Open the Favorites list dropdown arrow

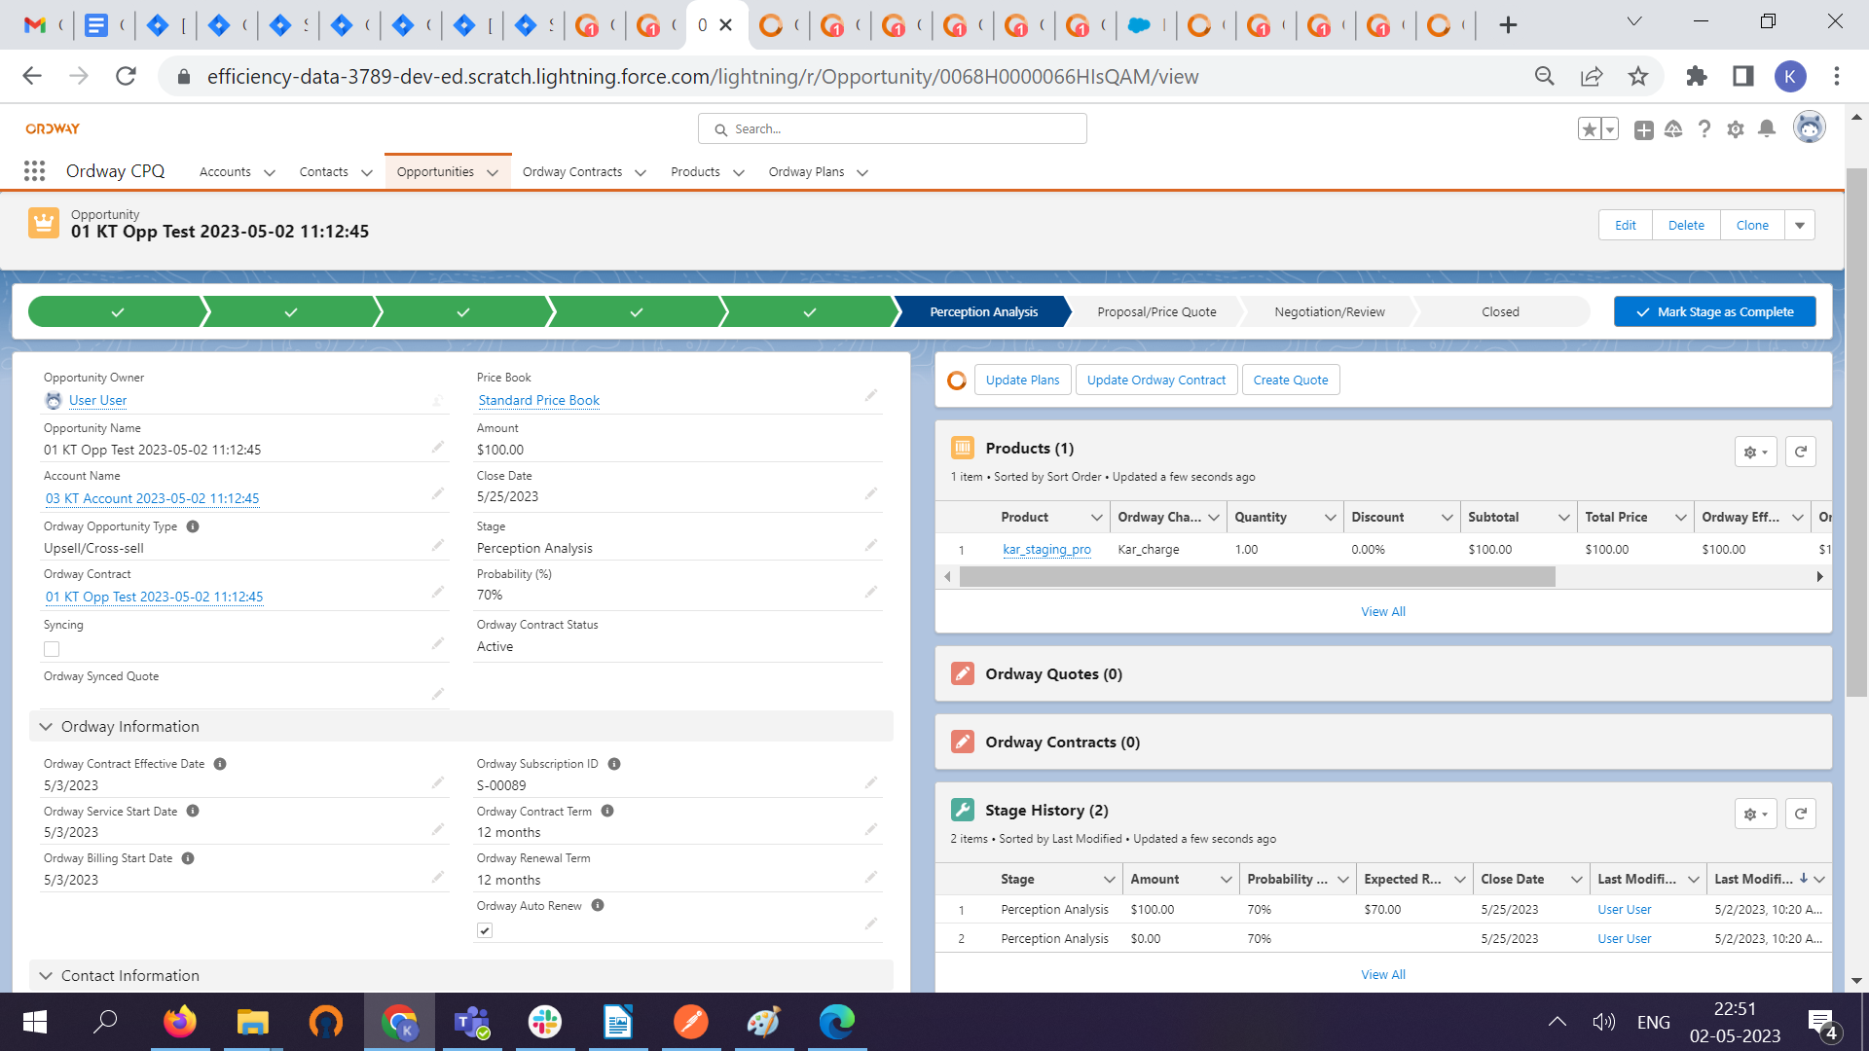tap(1609, 129)
